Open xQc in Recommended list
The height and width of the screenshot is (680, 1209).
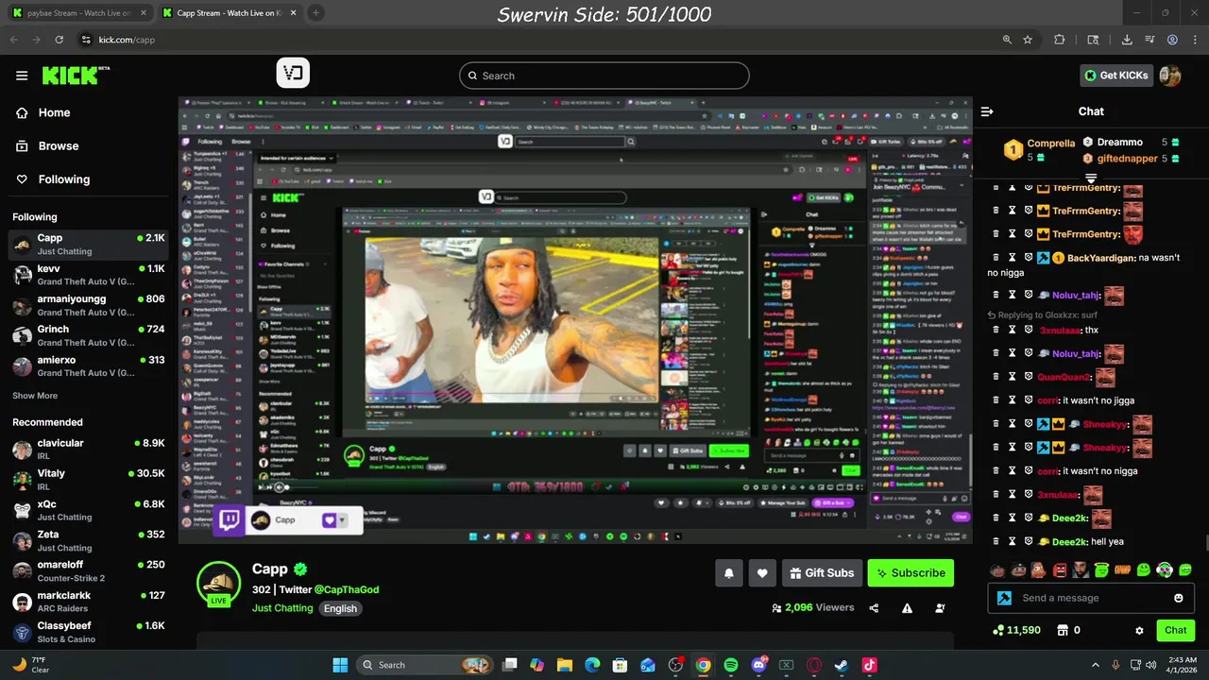(x=89, y=510)
